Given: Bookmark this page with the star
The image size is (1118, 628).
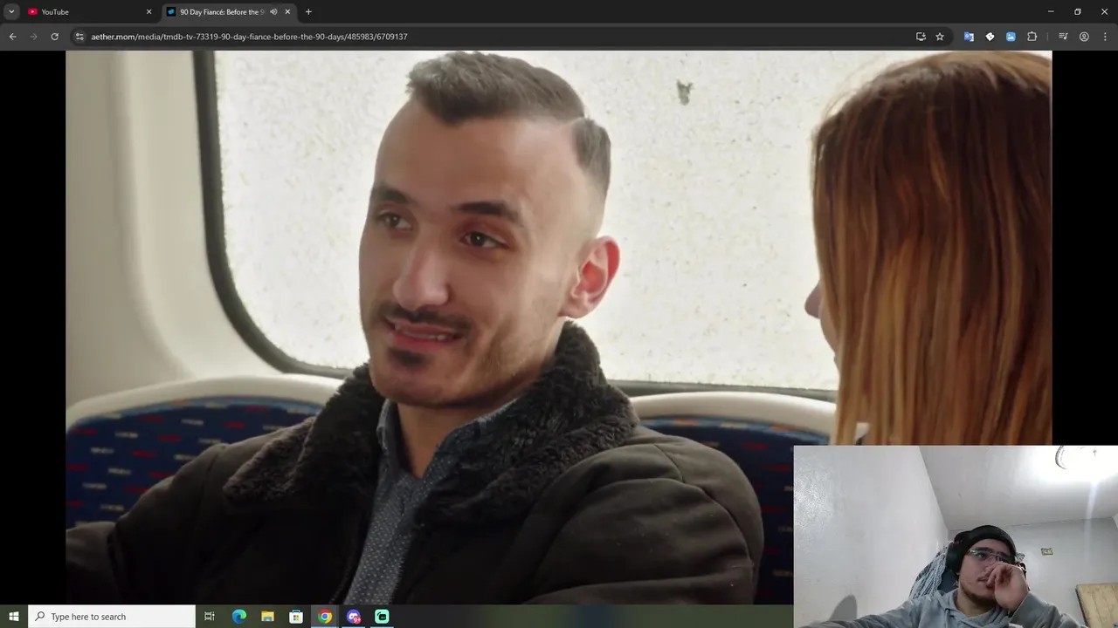Looking at the screenshot, I should coord(940,37).
